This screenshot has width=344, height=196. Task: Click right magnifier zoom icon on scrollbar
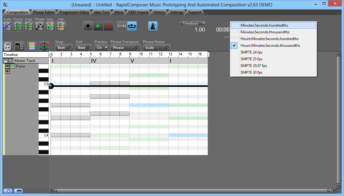tap(329, 191)
